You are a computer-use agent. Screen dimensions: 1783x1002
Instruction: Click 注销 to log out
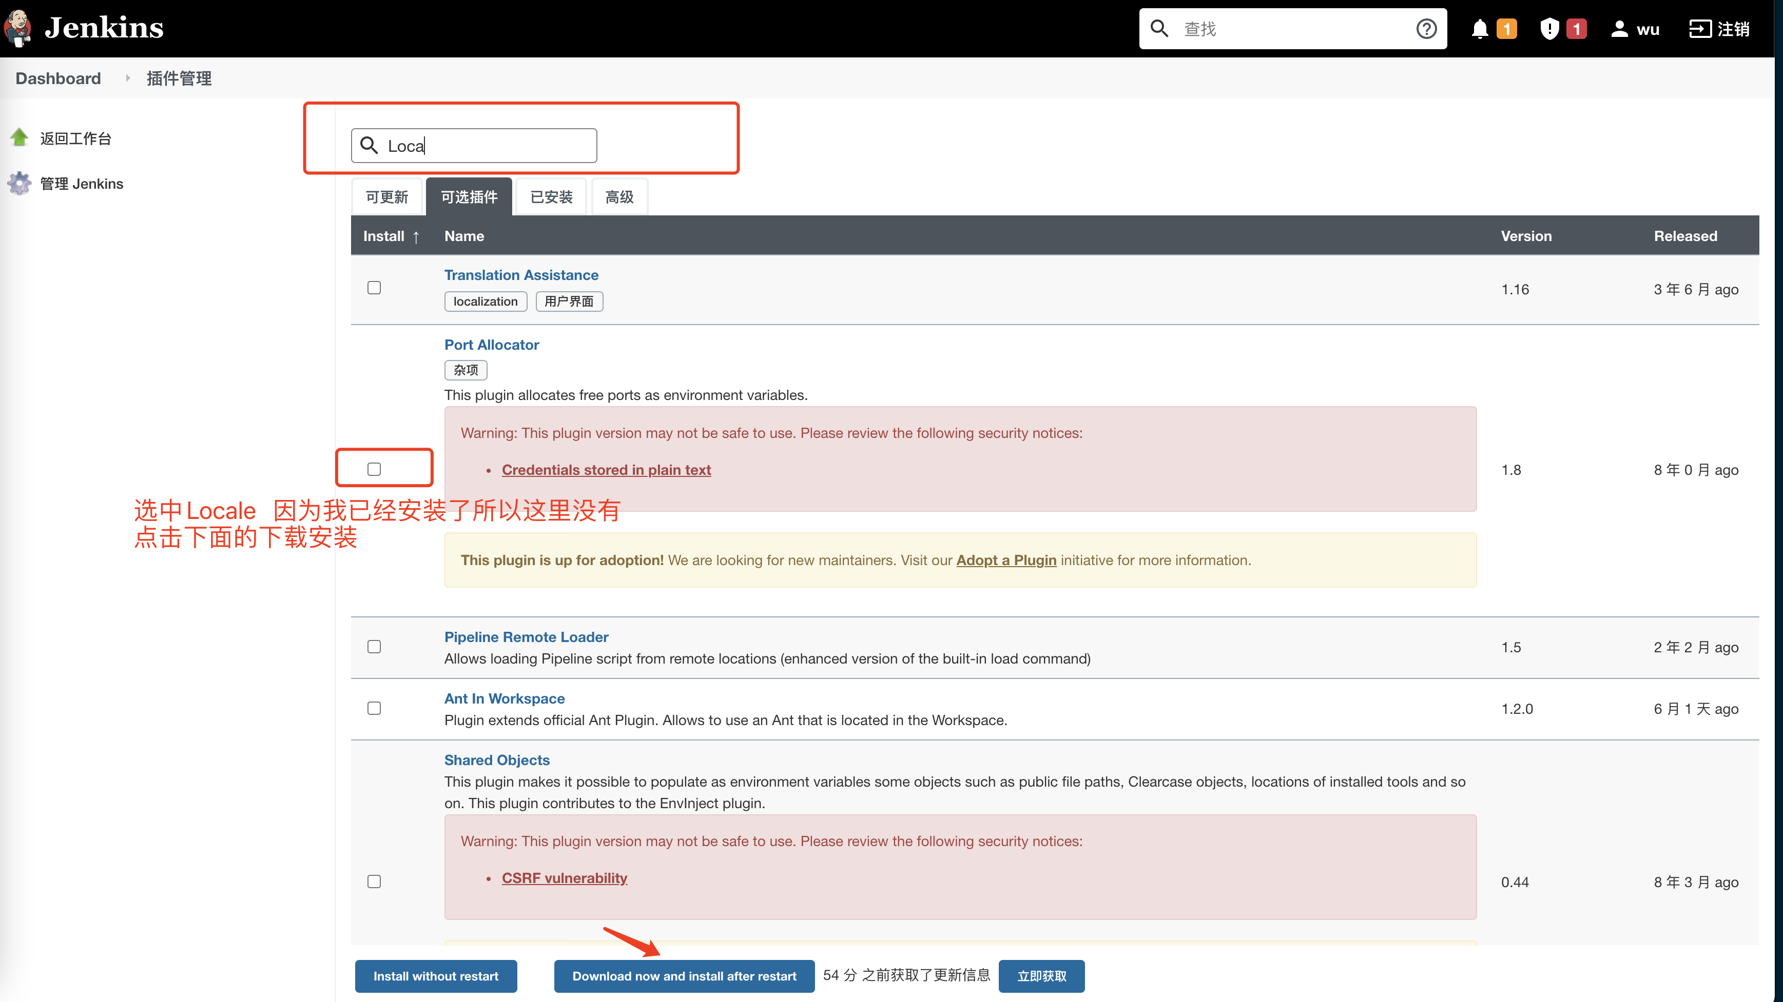(x=1733, y=28)
